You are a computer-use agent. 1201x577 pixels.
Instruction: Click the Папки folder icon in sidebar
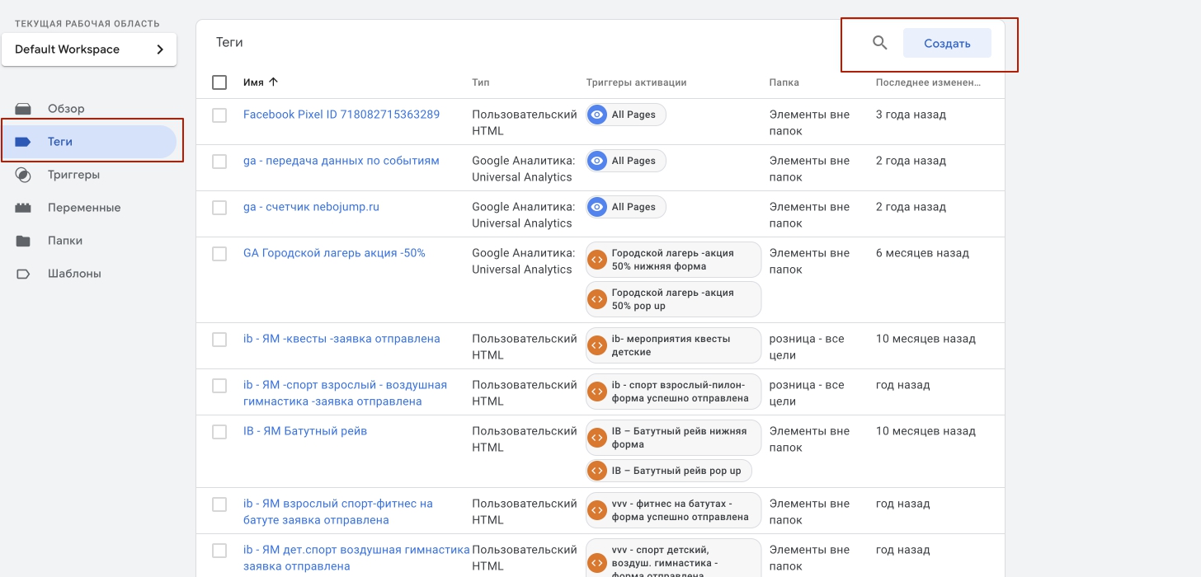click(x=23, y=241)
